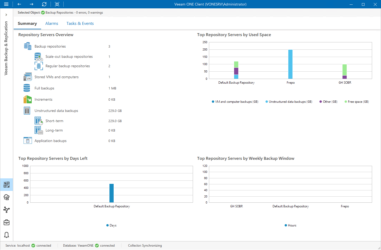Activate the full screen toolbar icon

click(57, 4)
